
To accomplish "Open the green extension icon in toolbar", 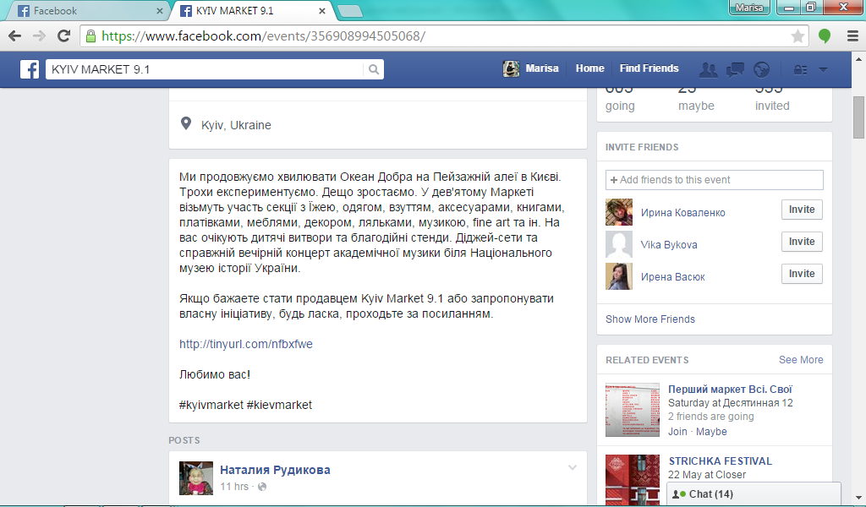I will pyautogui.click(x=825, y=36).
